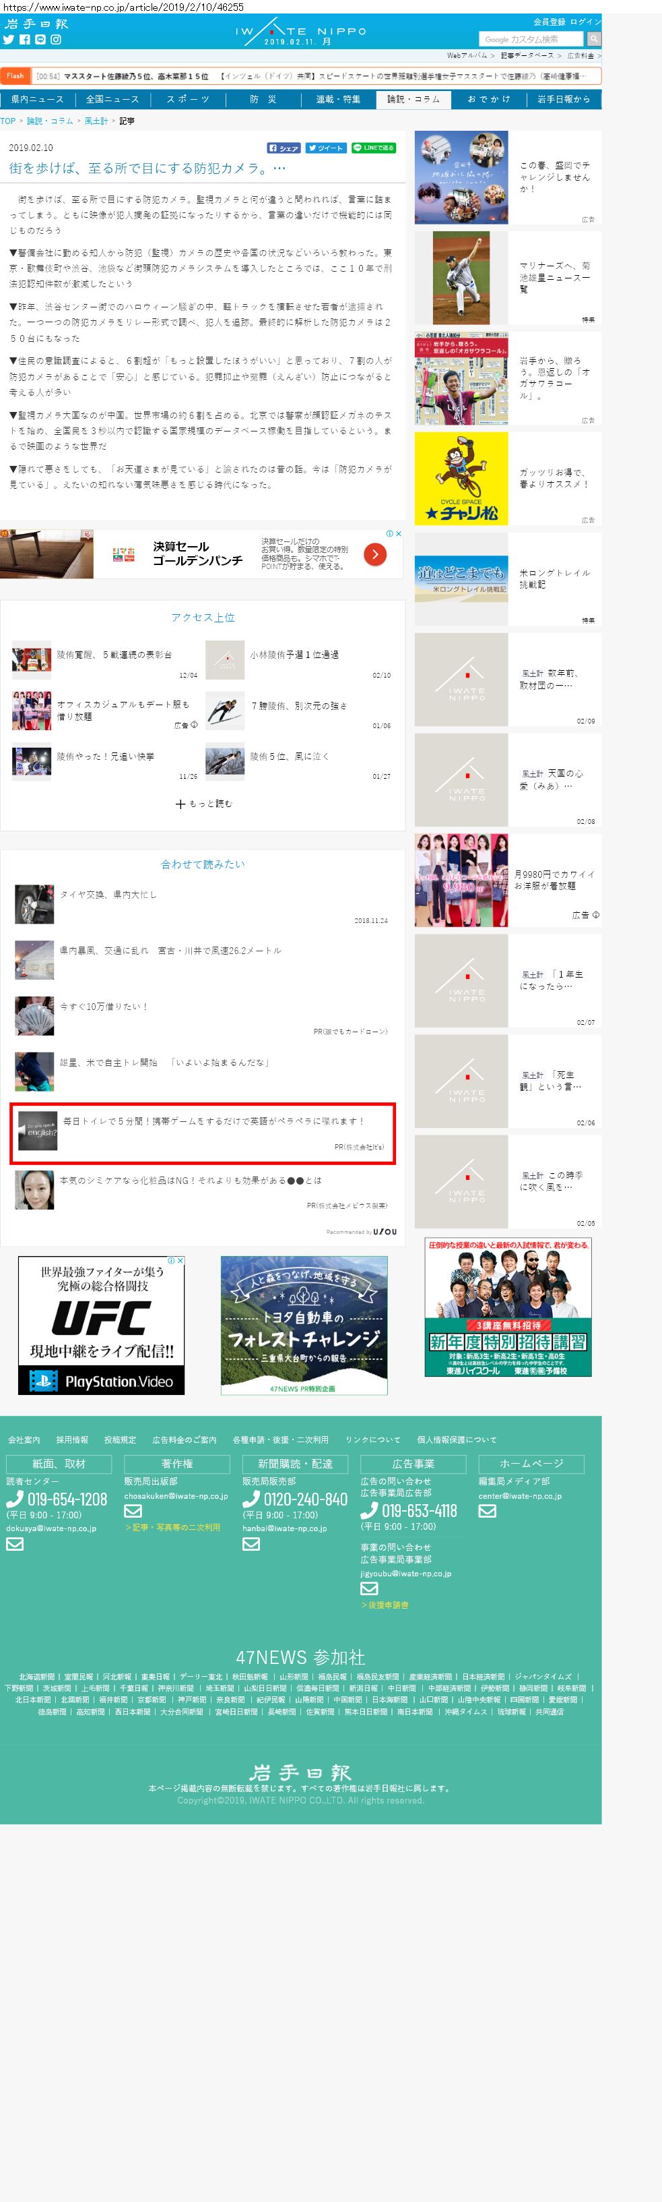Viewport: 662px width, 2202px height.
Task: Open the 風土計 breadcrumb link
Action: point(96,121)
